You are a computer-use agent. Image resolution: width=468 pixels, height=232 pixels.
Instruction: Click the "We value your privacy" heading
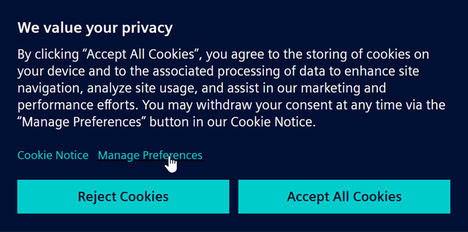click(95, 28)
